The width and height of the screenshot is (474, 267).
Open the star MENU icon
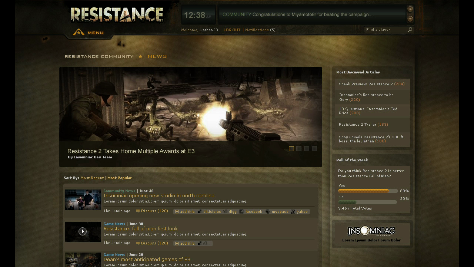click(79, 32)
